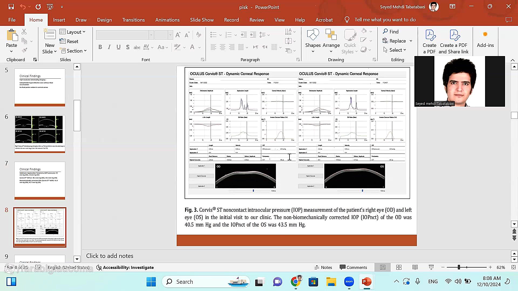
Task: Switch to Slide Sorter view
Action: pyautogui.click(x=399, y=267)
